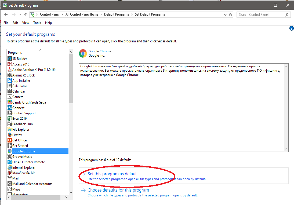Click the Mail and Calendar Accounts gear icon

10,184
